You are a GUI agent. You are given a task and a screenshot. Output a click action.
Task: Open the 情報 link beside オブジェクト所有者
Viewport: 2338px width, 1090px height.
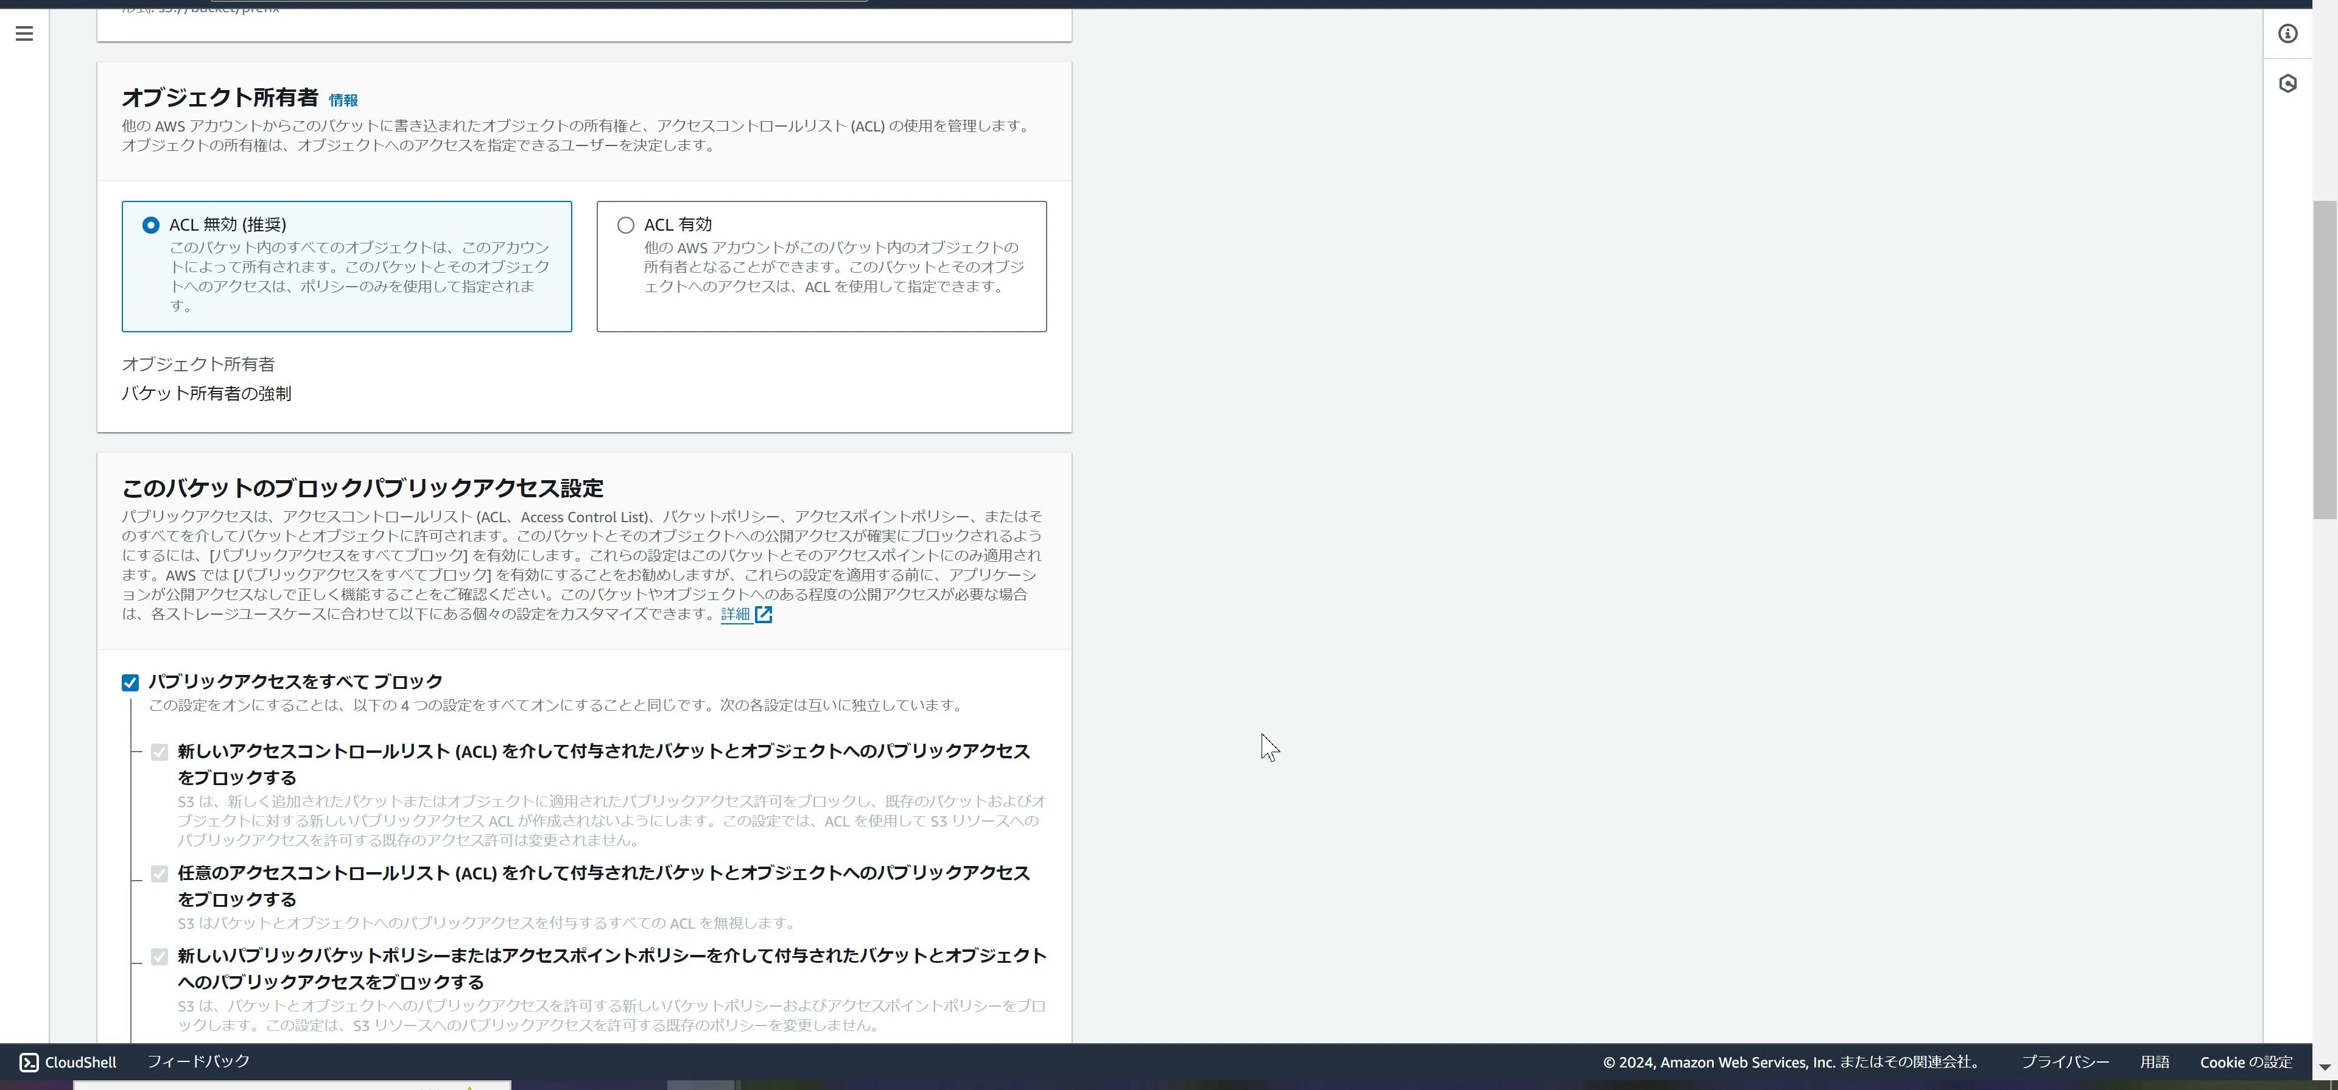(x=343, y=101)
